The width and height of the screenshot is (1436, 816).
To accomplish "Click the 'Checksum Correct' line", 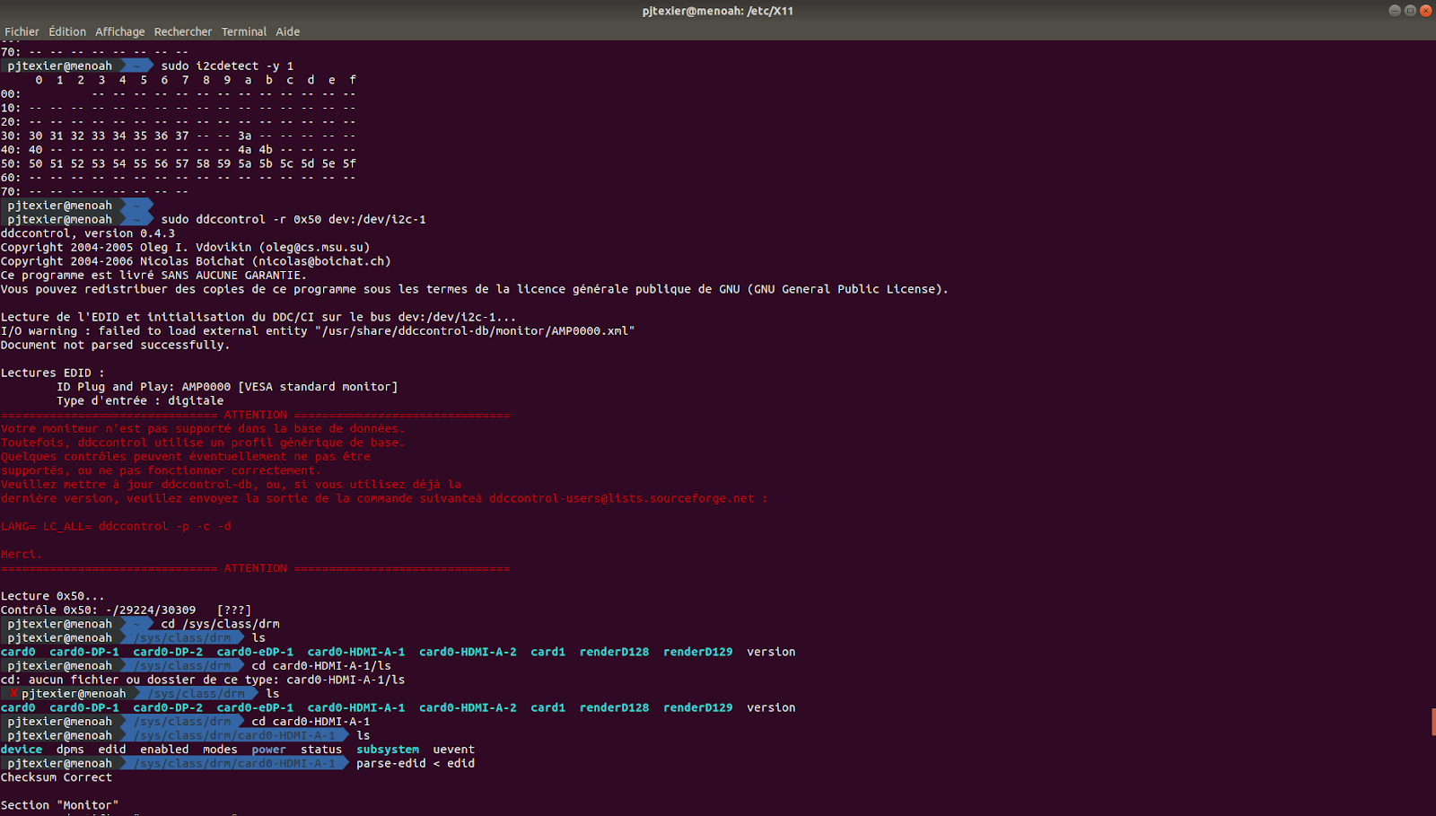I will click(57, 777).
